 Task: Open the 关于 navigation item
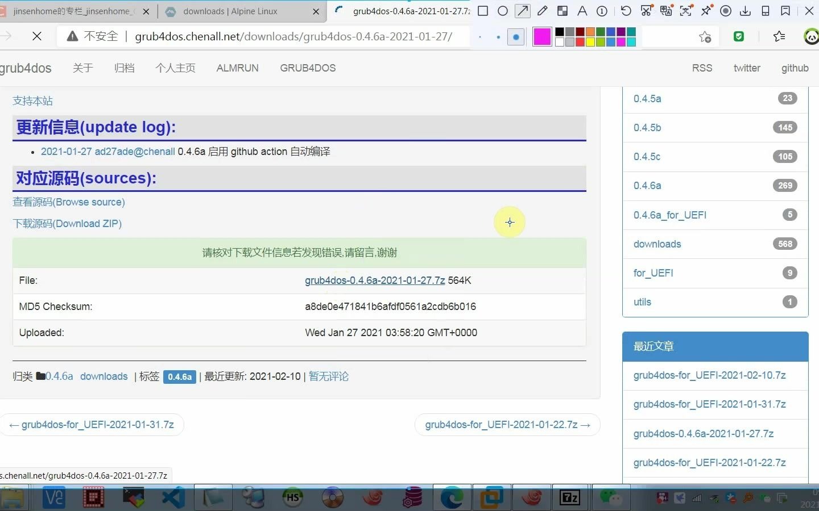[x=83, y=68]
